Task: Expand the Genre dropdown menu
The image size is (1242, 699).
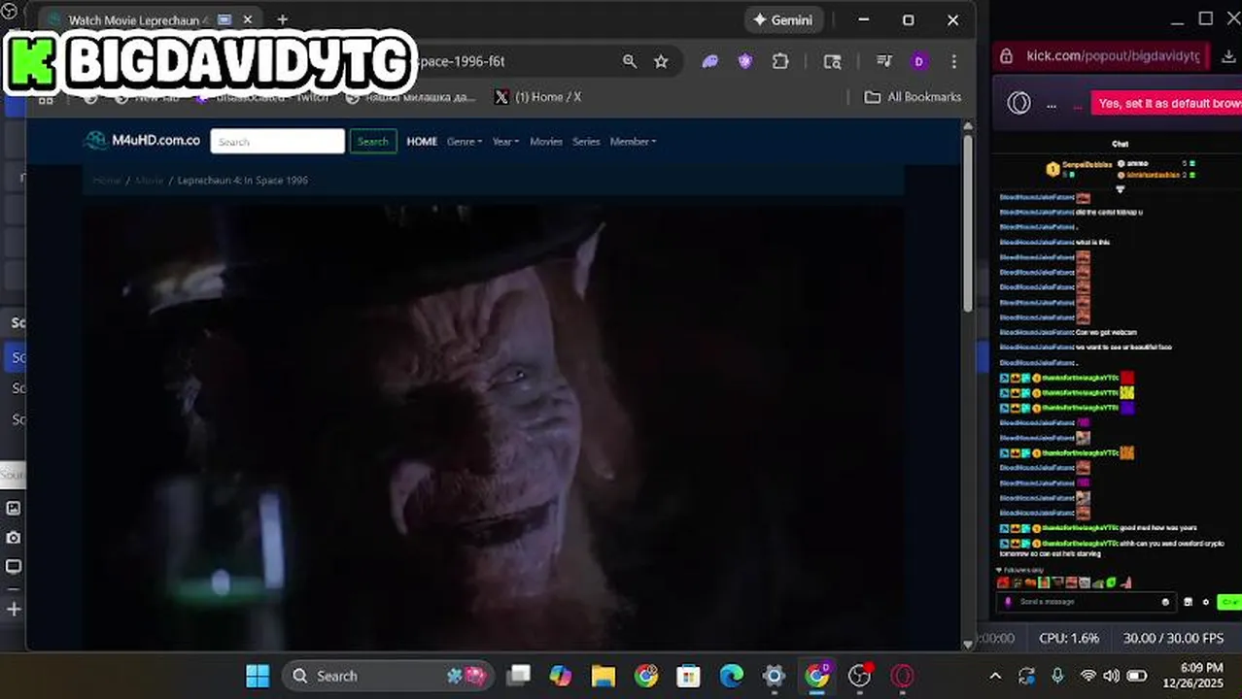Action: pos(465,142)
